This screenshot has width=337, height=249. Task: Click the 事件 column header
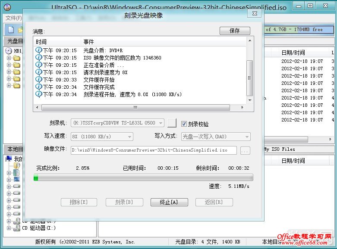click(164, 42)
